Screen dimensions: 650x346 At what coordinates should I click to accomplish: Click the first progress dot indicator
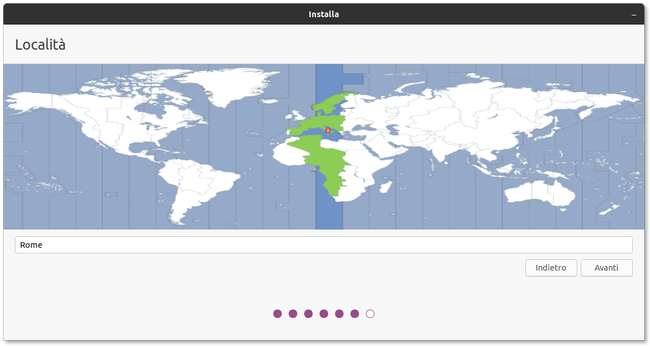[277, 313]
